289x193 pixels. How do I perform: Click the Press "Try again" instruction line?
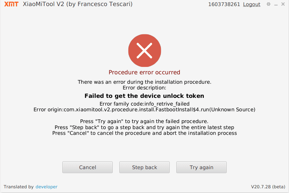tap(144, 121)
